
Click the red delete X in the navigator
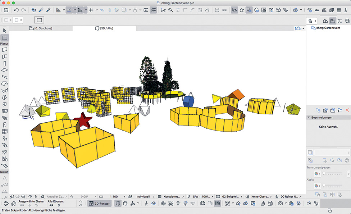click(347, 110)
